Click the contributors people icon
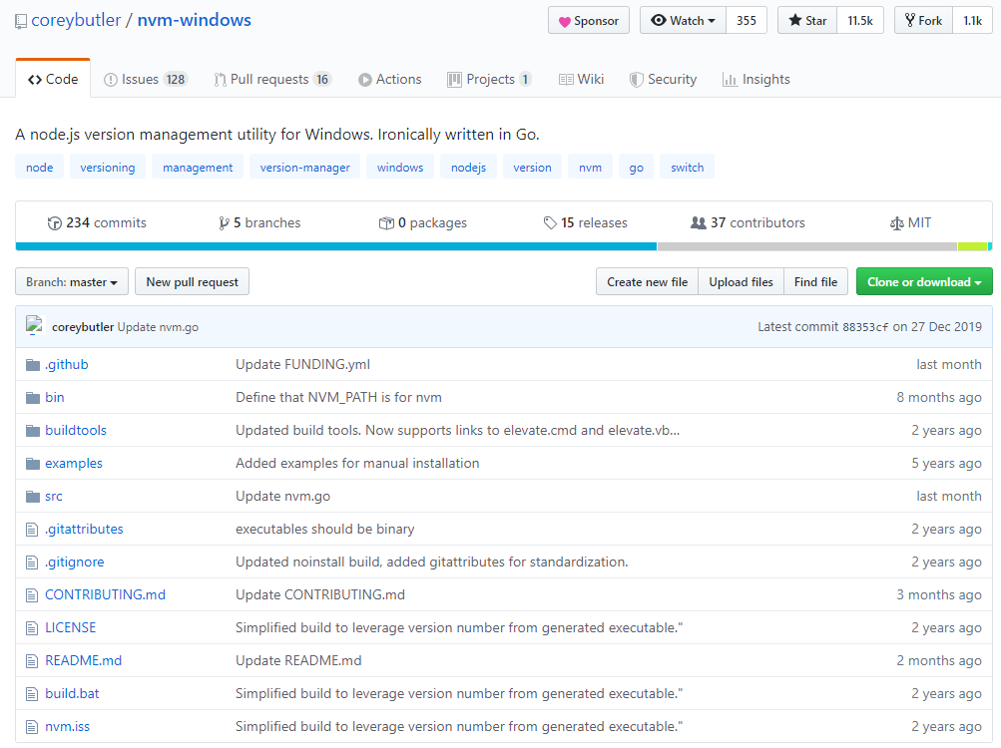 tap(699, 222)
